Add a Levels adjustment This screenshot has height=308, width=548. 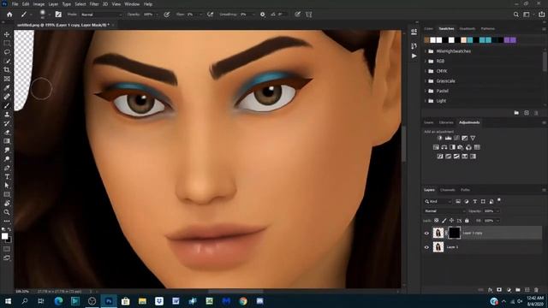tap(448, 139)
